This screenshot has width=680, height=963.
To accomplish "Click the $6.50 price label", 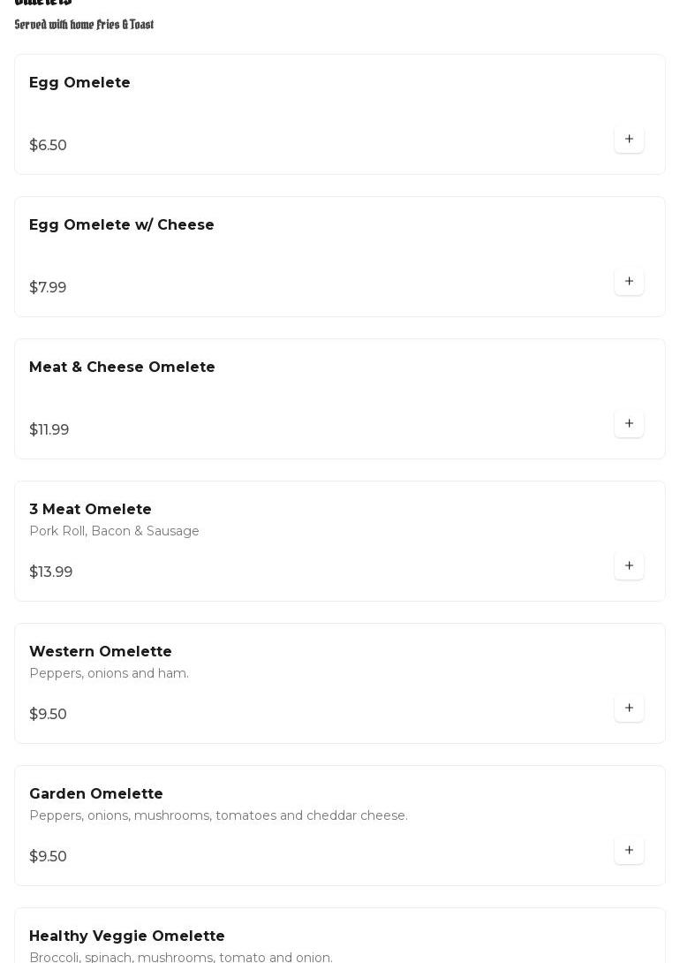I will pyautogui.click(x=48, y=146).
